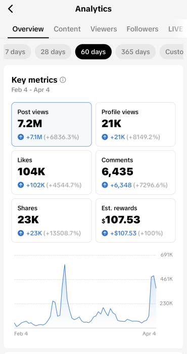Image resolution: width=187 pixels, height=354 pixels.
Task: Click the Post views up-arrow icon
Action: pyautogui.click(x=21, y=137)
